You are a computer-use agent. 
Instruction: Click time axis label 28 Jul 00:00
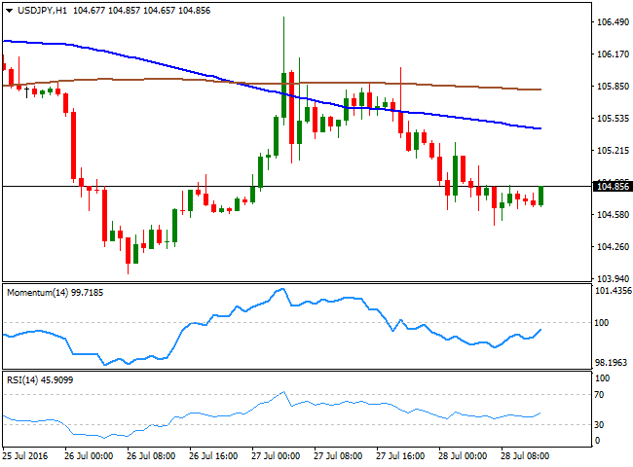(x=463, y=456)
